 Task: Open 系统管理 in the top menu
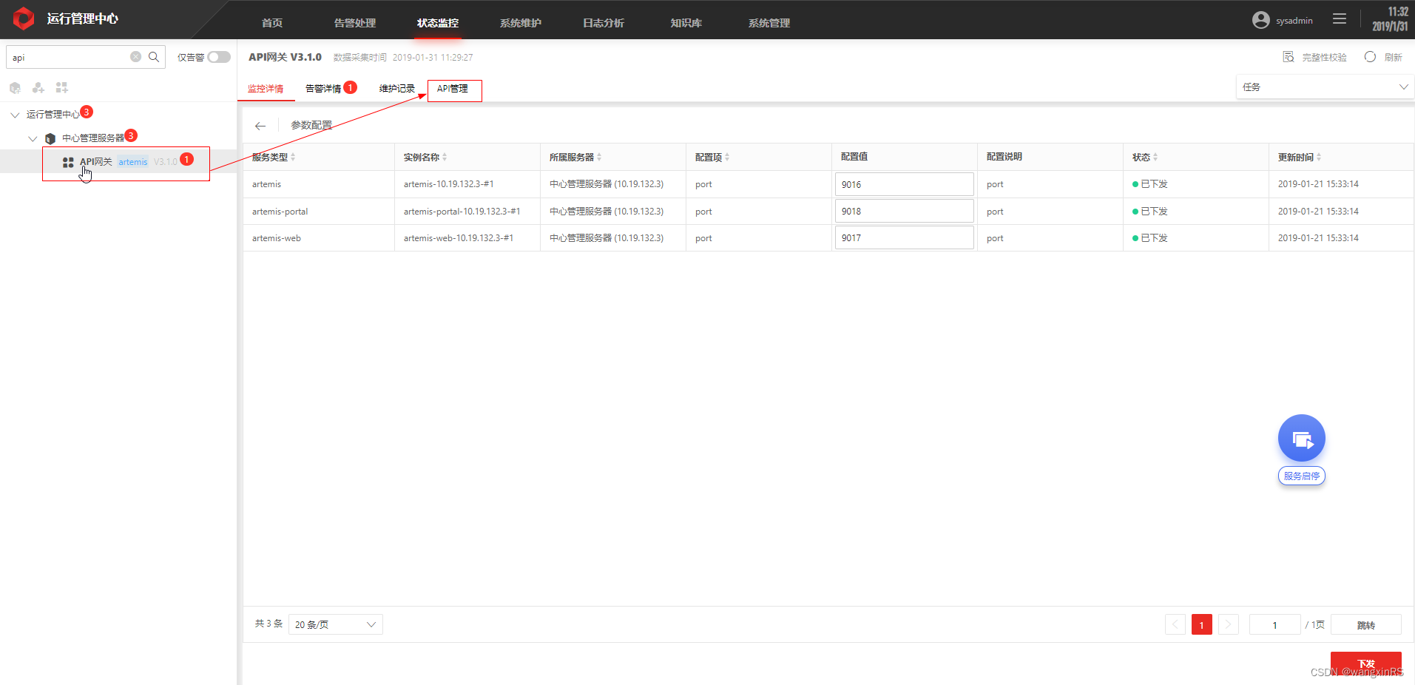tap(769, 23)
